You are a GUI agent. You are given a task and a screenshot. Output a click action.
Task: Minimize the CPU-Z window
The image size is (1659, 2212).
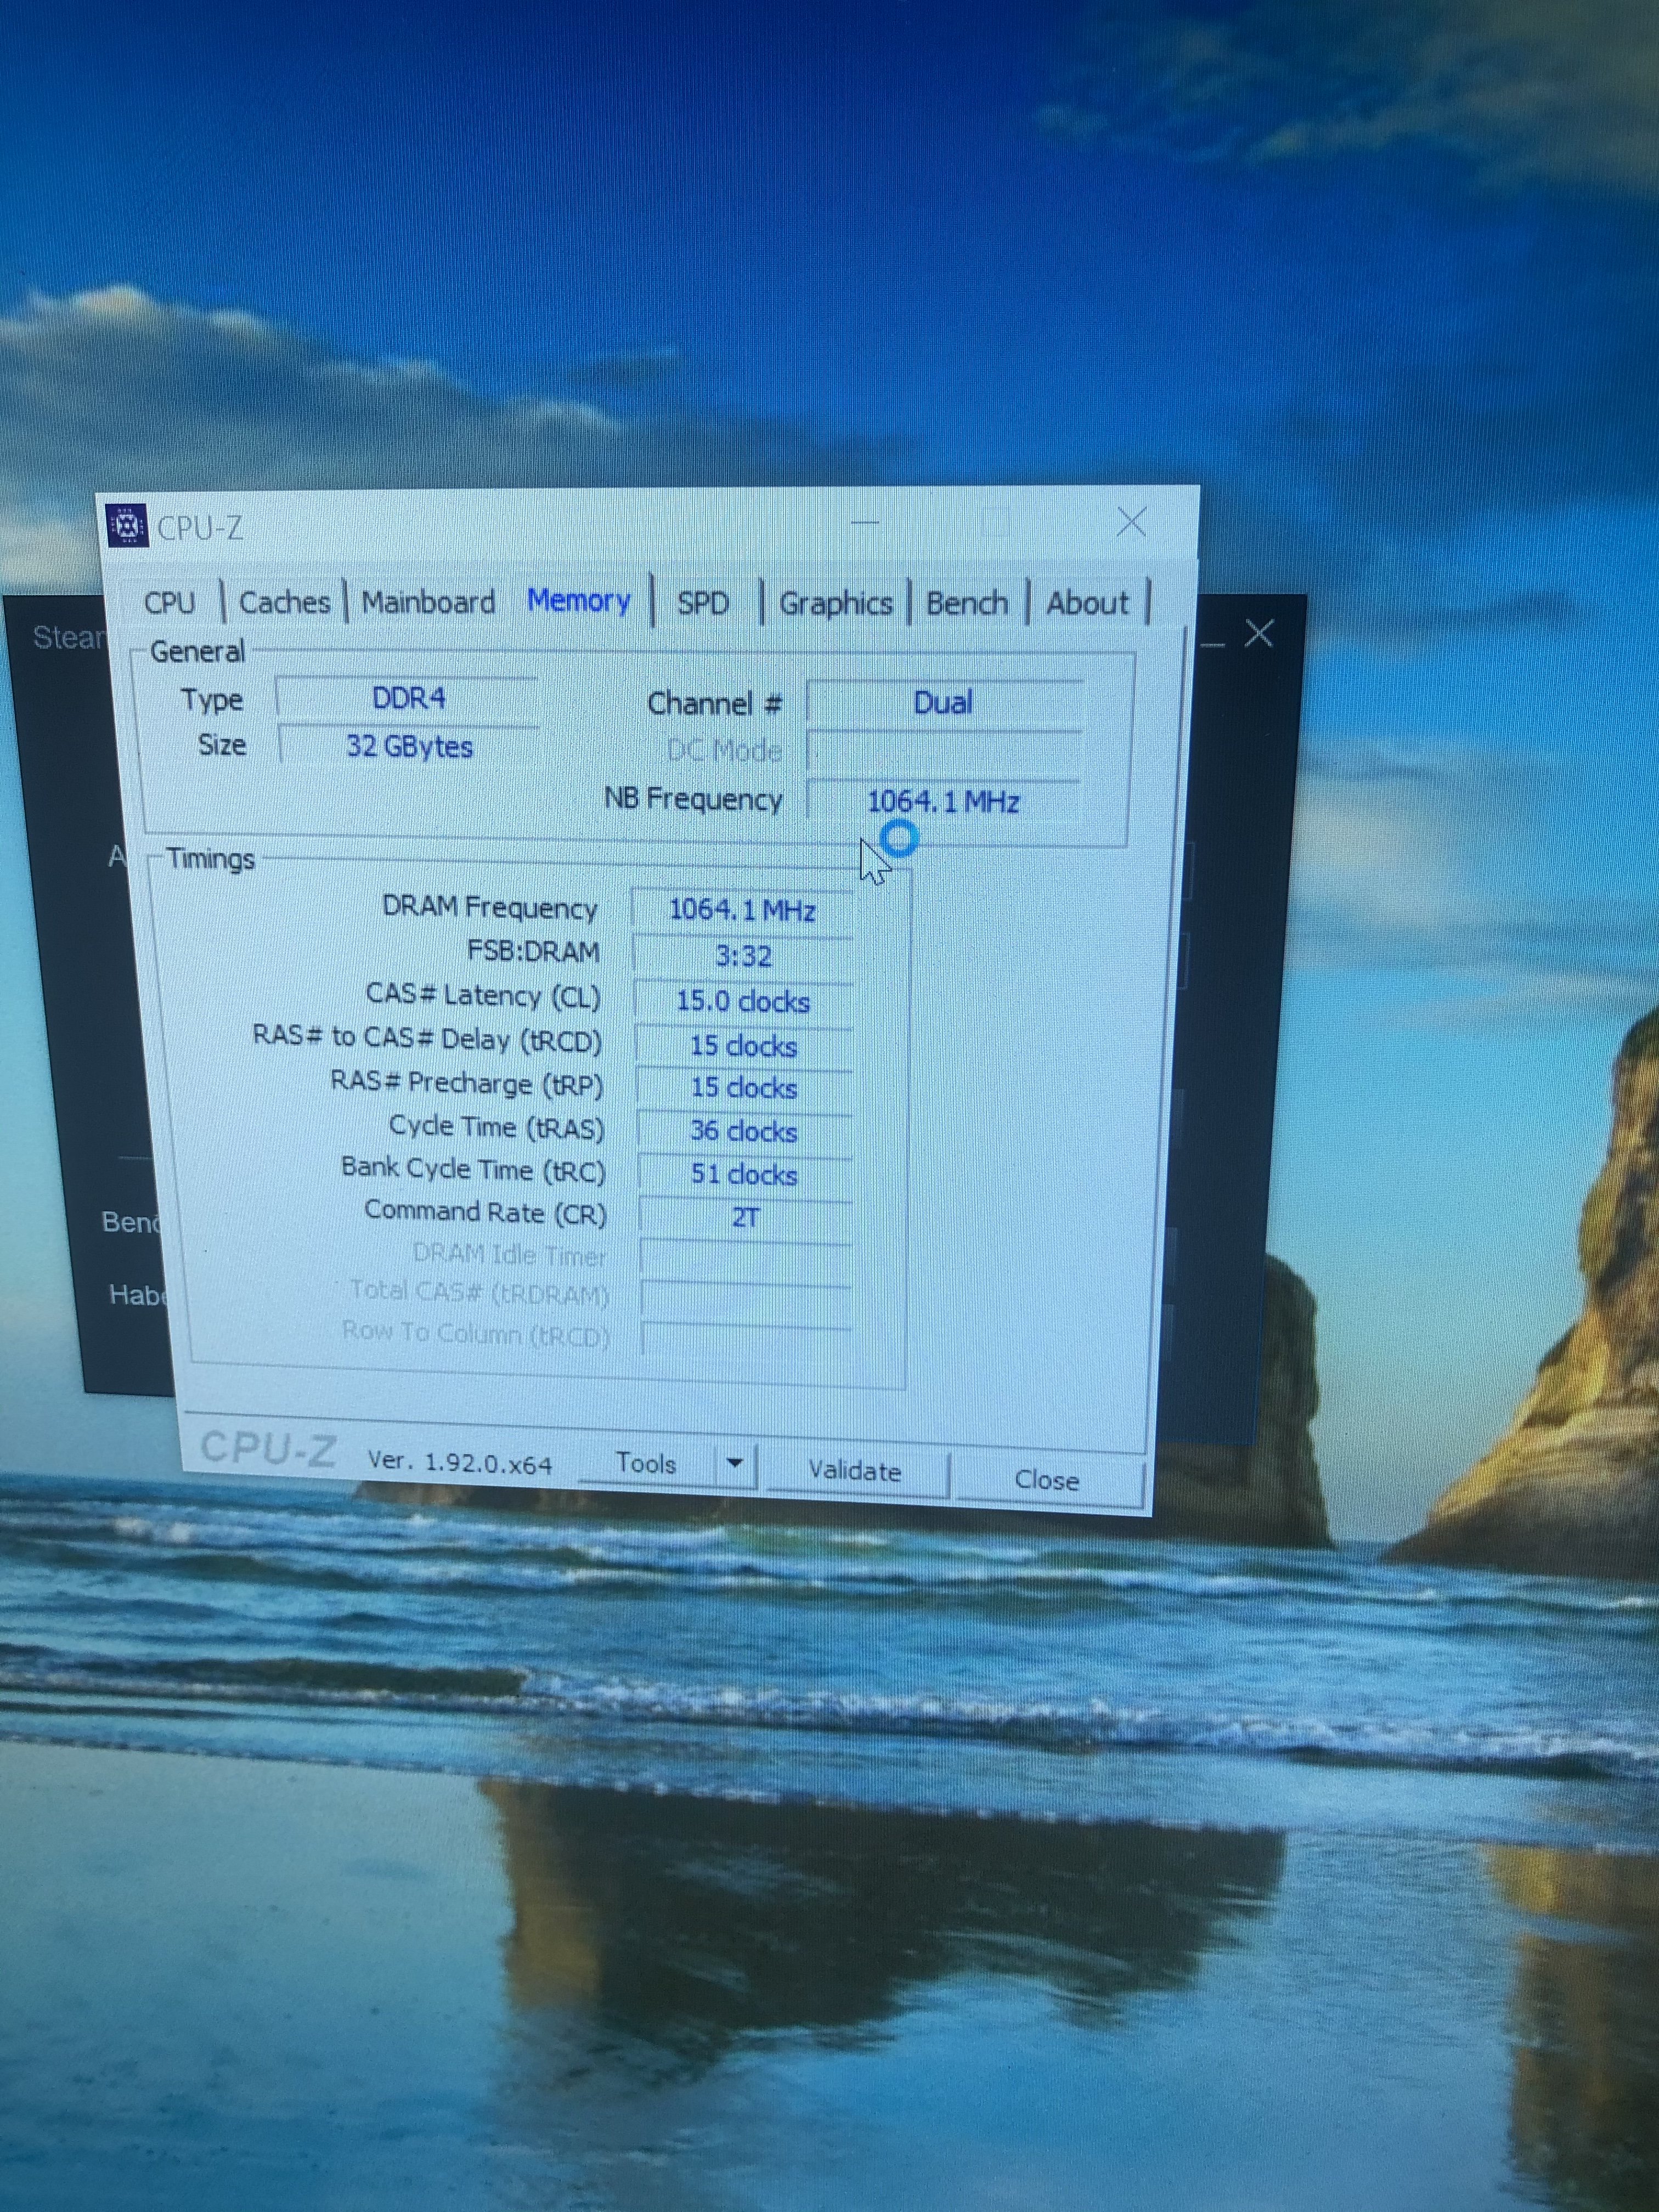pos(865,522)
